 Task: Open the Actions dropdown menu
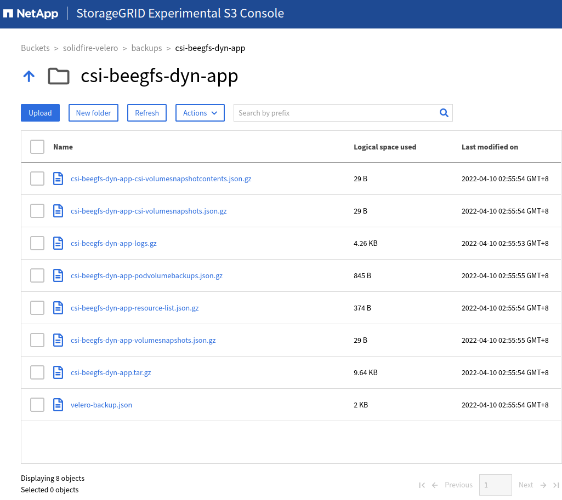point(200,113)
